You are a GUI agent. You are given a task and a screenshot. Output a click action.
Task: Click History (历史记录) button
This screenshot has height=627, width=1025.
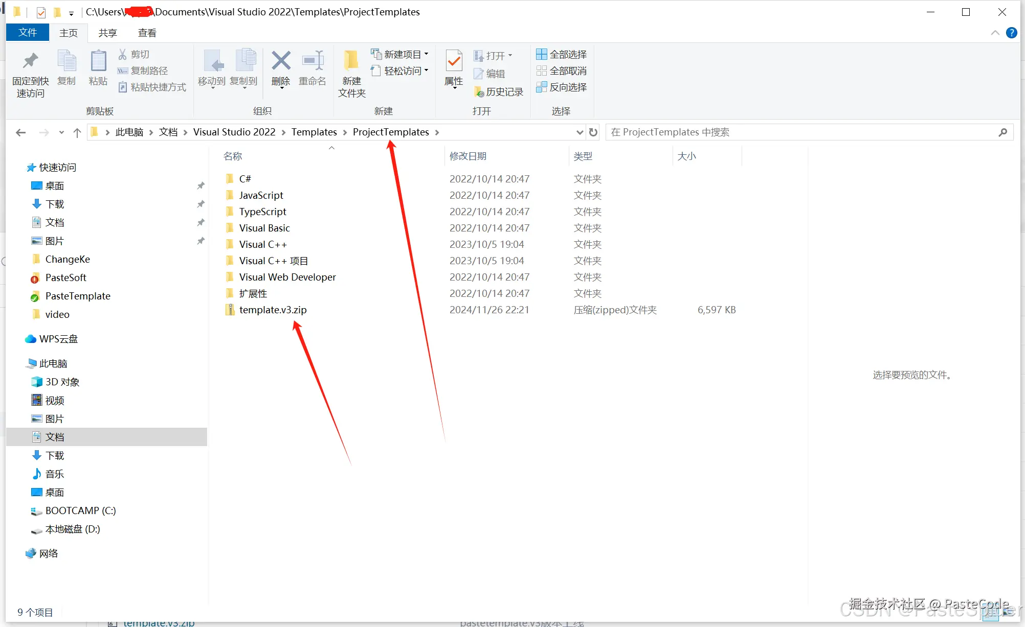tap(499, 91)
